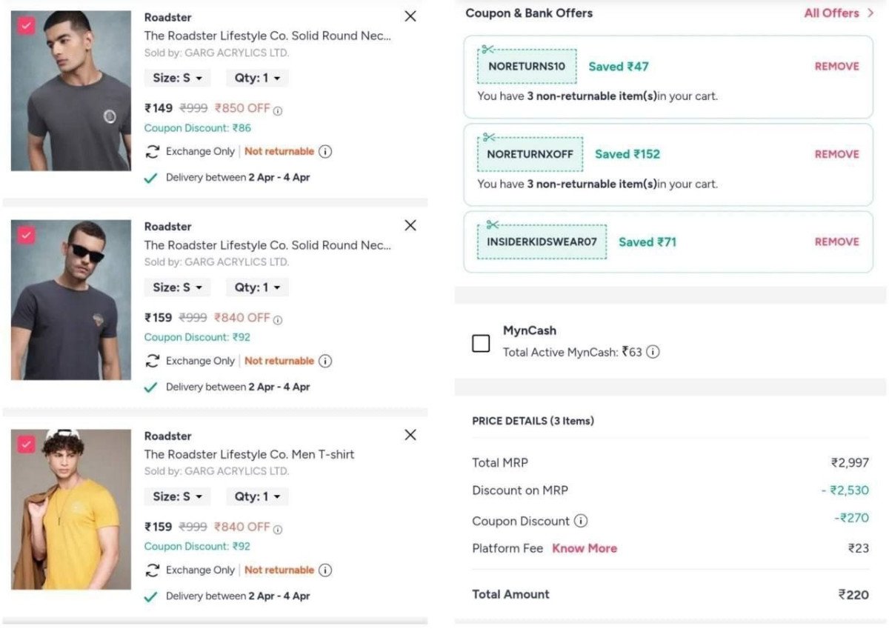
Task: Click the Exchange Only arrows icon on first item
Action: pos(153,152)
